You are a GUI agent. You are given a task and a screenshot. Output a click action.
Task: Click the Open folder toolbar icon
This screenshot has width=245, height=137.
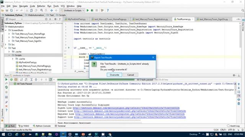point(2,10)
